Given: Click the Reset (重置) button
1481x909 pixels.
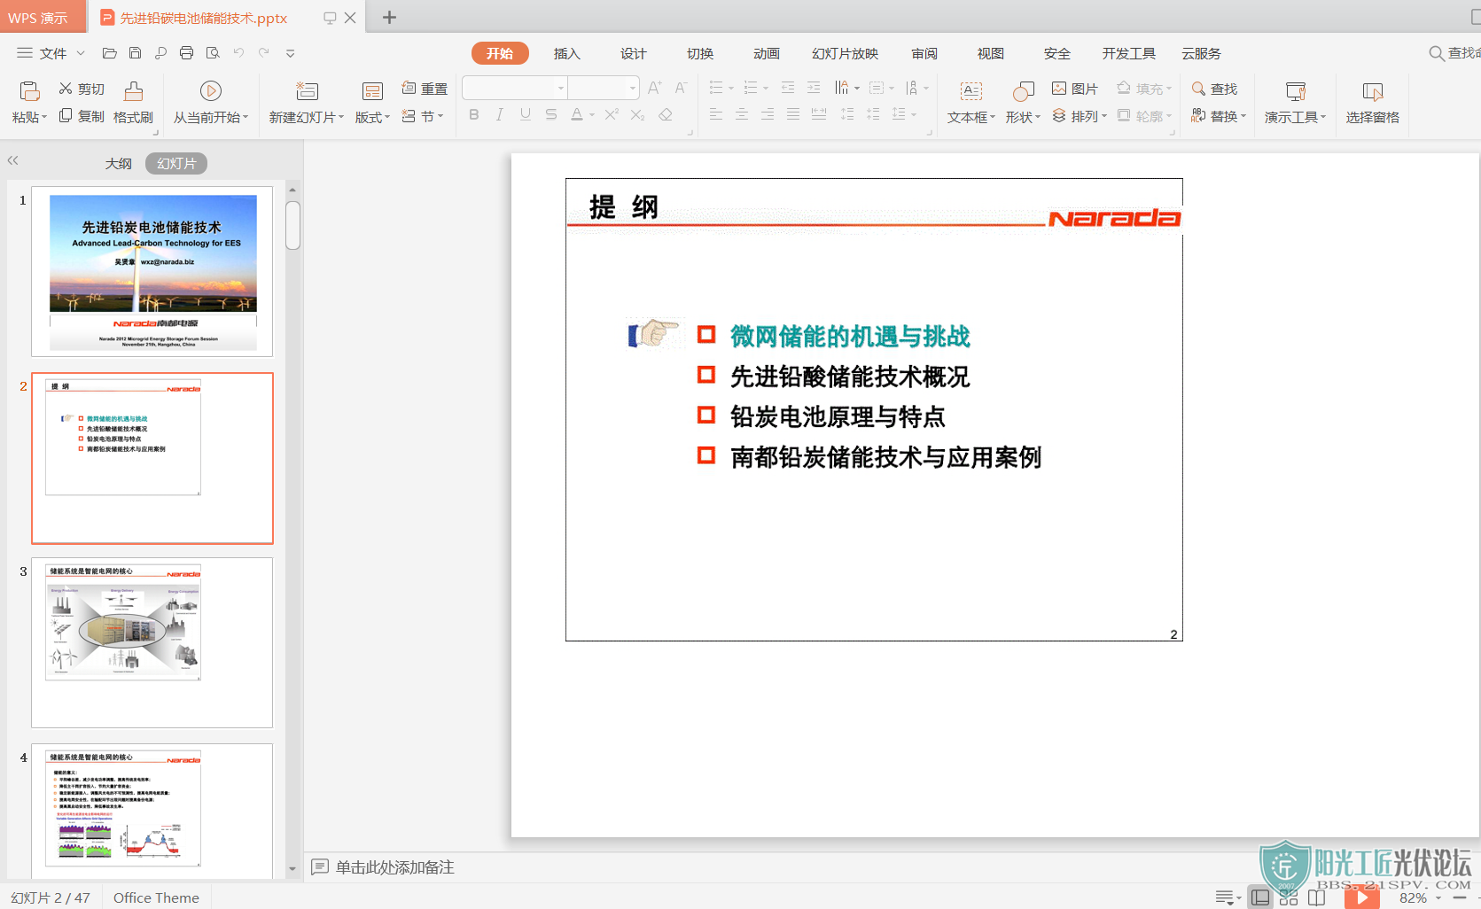Looking at the screenshot, I should coord(425,89).
